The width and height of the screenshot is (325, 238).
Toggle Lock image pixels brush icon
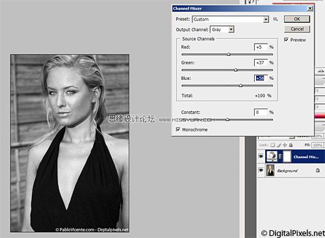[279, 145]
